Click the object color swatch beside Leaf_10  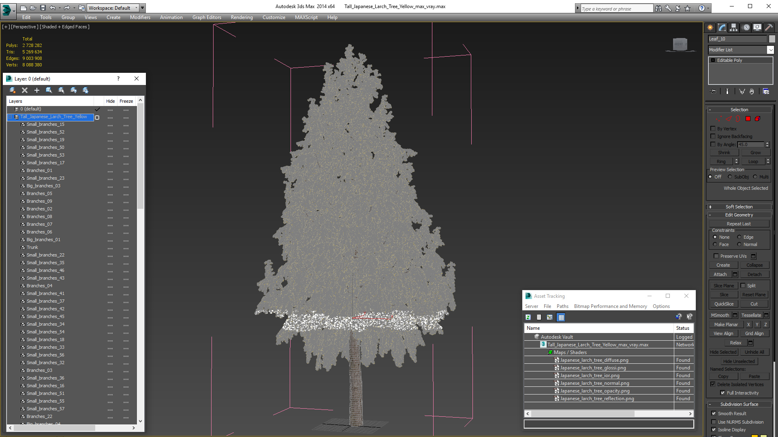(772, 39)
